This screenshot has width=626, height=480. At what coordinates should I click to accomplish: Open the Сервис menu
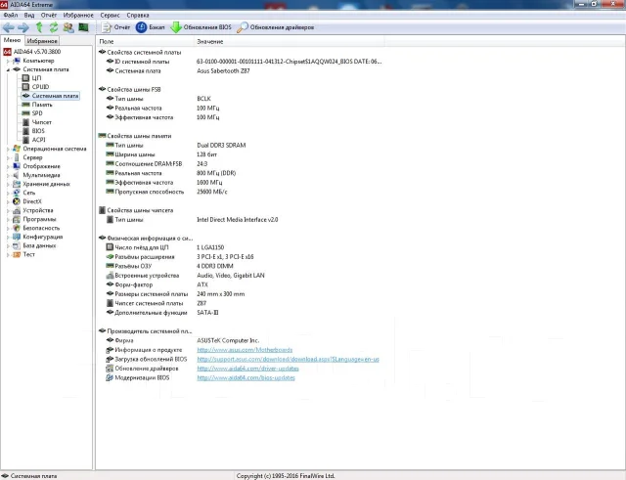110,16
